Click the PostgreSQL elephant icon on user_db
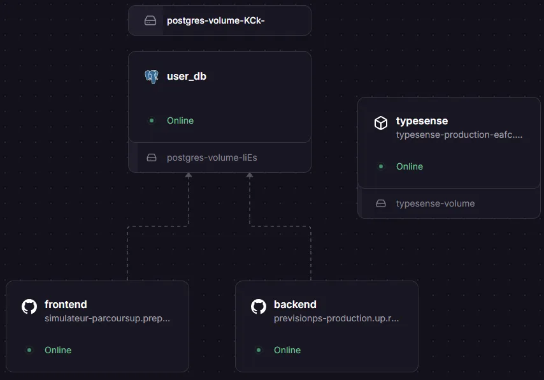The image size is (544, 380). tap(151, 77)
